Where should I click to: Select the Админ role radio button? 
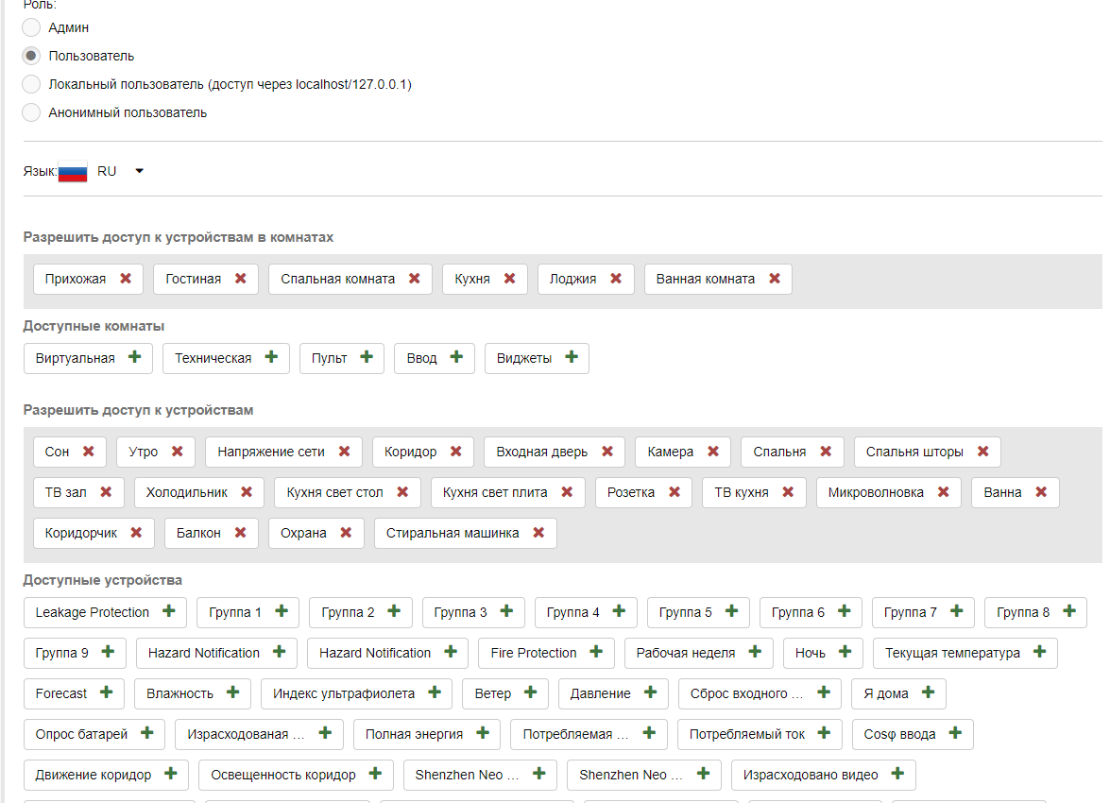(31, 27)
